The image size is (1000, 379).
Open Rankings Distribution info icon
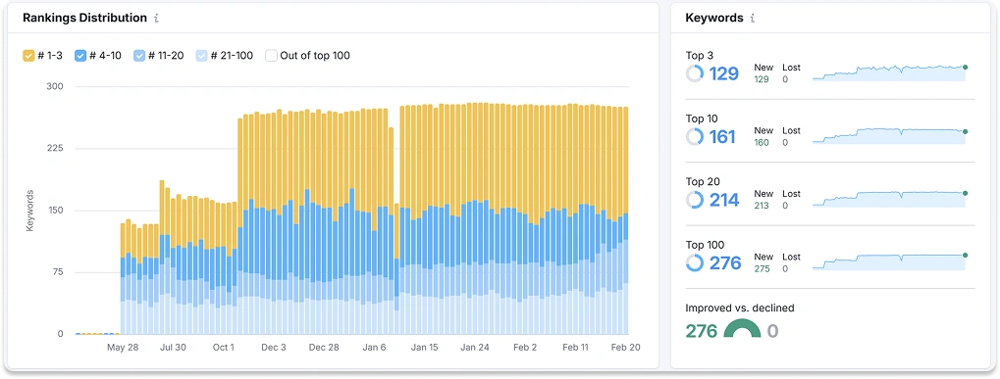pyautogui.click(x=156, y=19)
